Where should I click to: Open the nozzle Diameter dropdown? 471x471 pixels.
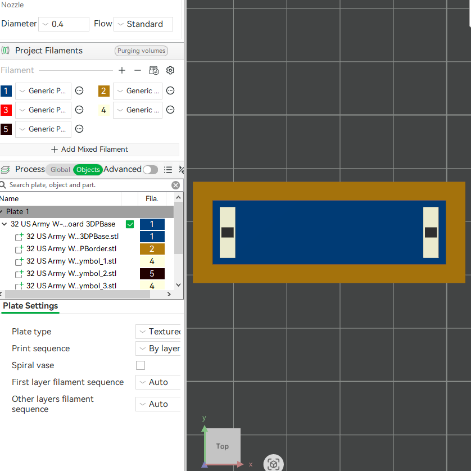tap(64, 24)
